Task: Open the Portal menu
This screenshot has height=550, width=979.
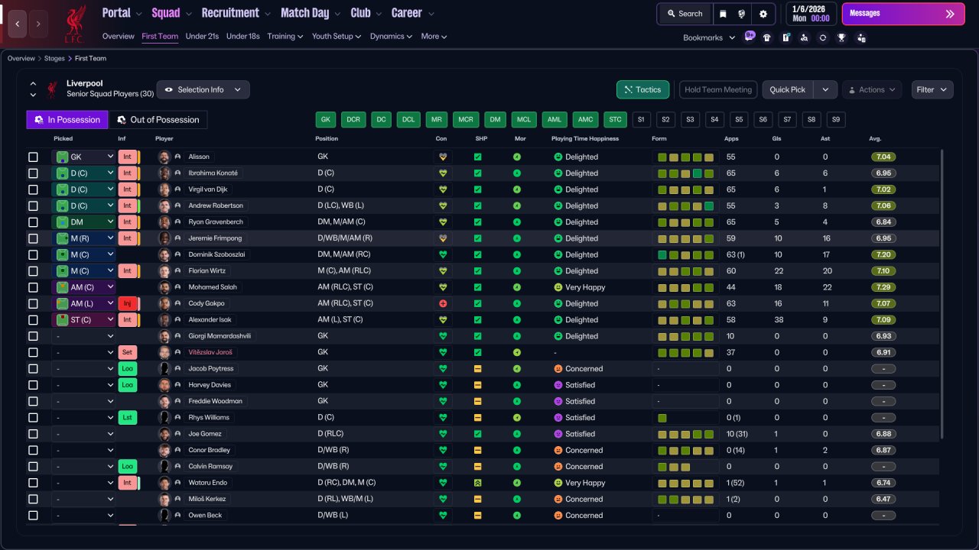Action: 122,13
